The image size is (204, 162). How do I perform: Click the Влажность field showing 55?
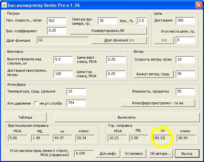[185, 92]
